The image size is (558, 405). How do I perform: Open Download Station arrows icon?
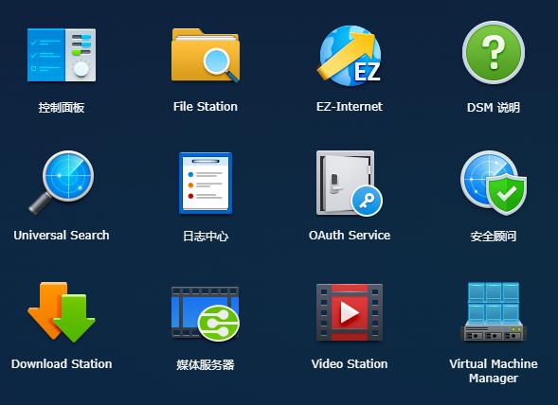(x=62, y=312)
